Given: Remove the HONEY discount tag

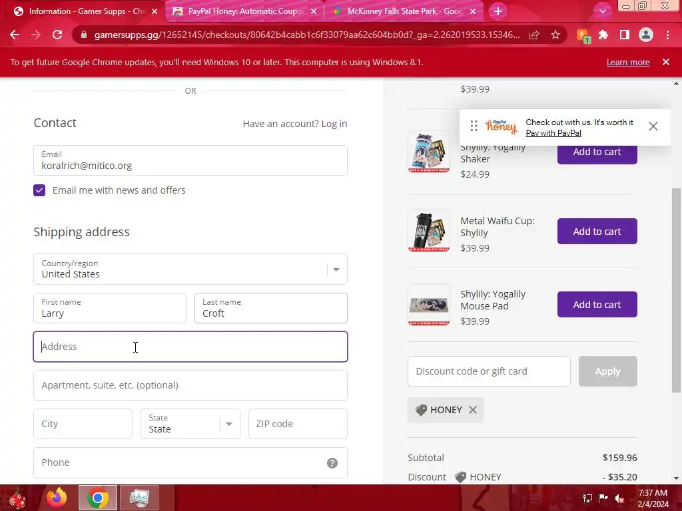Looking at the screenshot, I should (x=473, y=410).
